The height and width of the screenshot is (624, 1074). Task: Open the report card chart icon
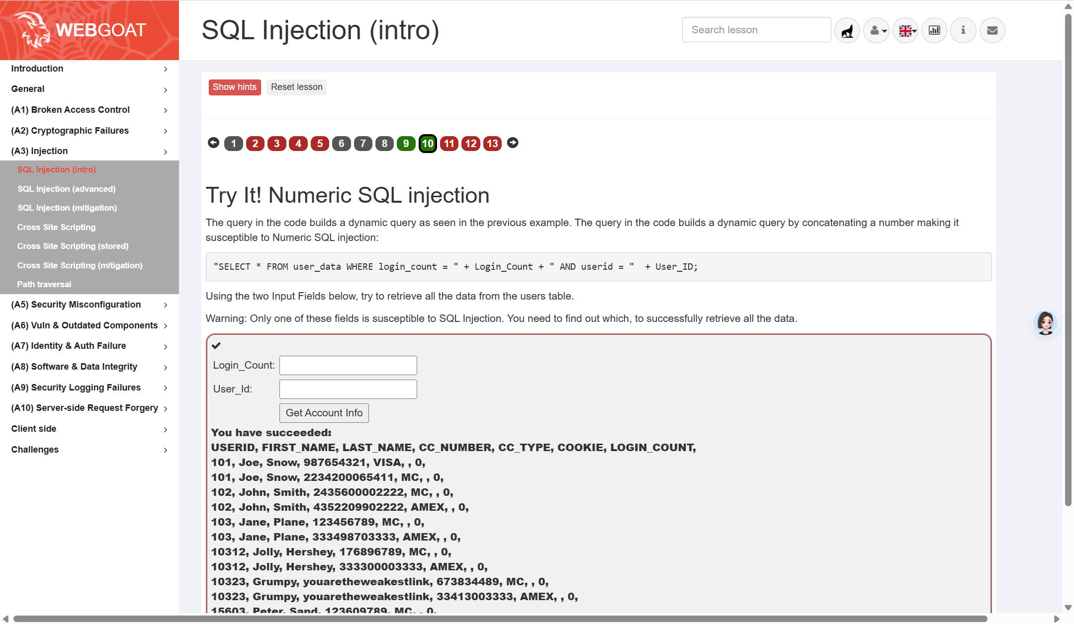934,31
